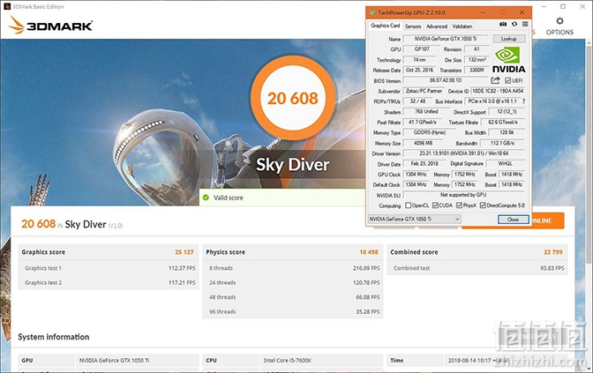Click the orange ONLINE button
This screenshot has width=593, height=373.
pos(547,220)
